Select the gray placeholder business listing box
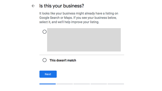 [84, 40]
